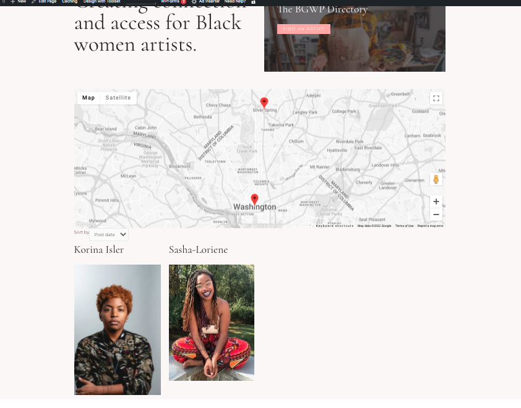Select the Map view type
The width and height of the screenshot is (521, 408).
tap(88, 98)
